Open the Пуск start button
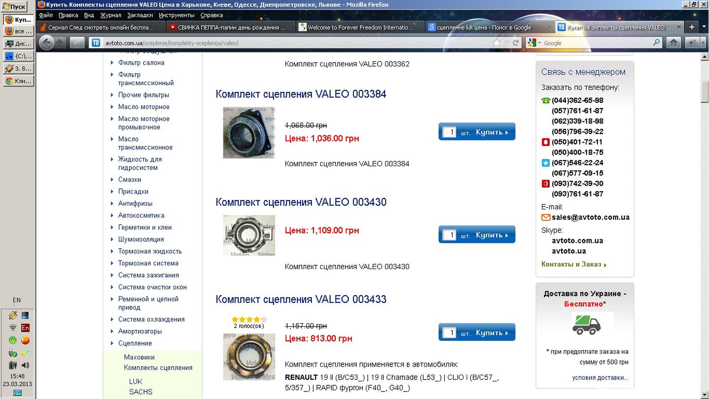The height and width of the screenshot is (399, 709). point(15,6)
